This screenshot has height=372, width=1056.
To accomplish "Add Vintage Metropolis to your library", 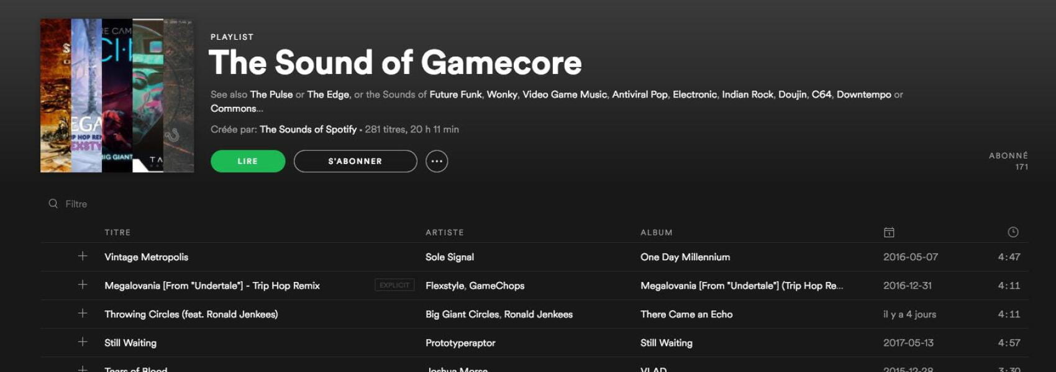I will click(83, 256).
